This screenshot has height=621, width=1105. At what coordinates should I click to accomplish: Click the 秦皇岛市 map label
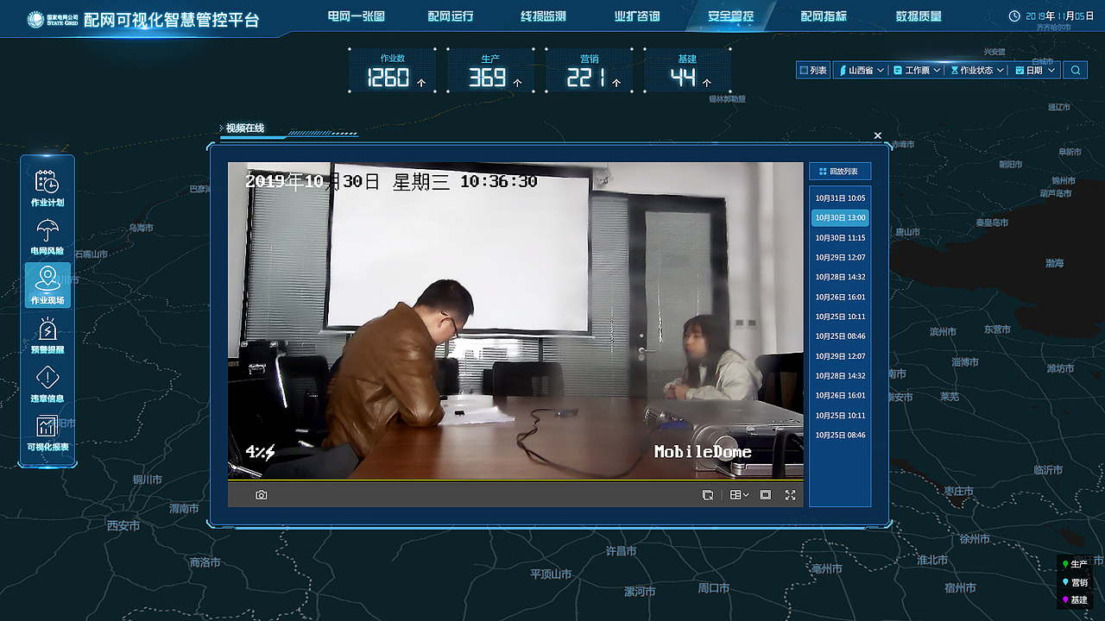click(x=992, y=223)
